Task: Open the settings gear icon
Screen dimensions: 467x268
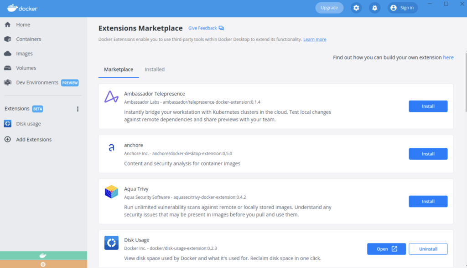Action: click(x=356, y=8)
